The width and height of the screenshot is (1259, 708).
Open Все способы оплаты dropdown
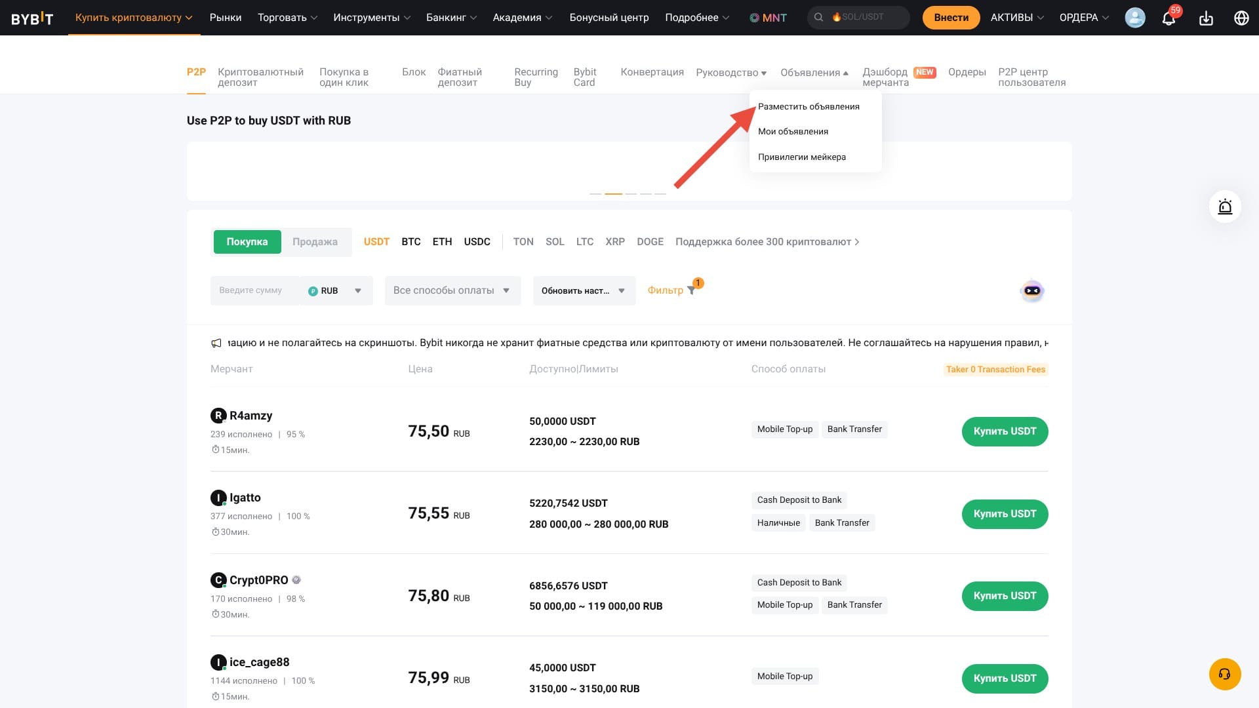tap(452, 290)
